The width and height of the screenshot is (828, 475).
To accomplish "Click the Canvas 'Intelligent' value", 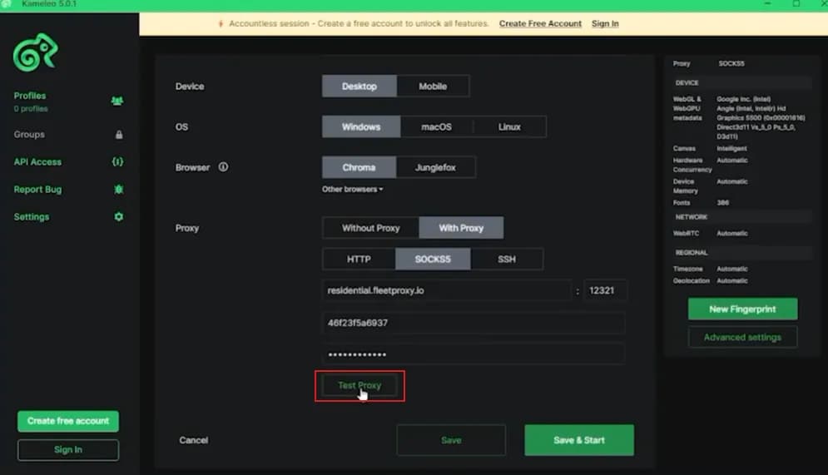I will [731, 148].
